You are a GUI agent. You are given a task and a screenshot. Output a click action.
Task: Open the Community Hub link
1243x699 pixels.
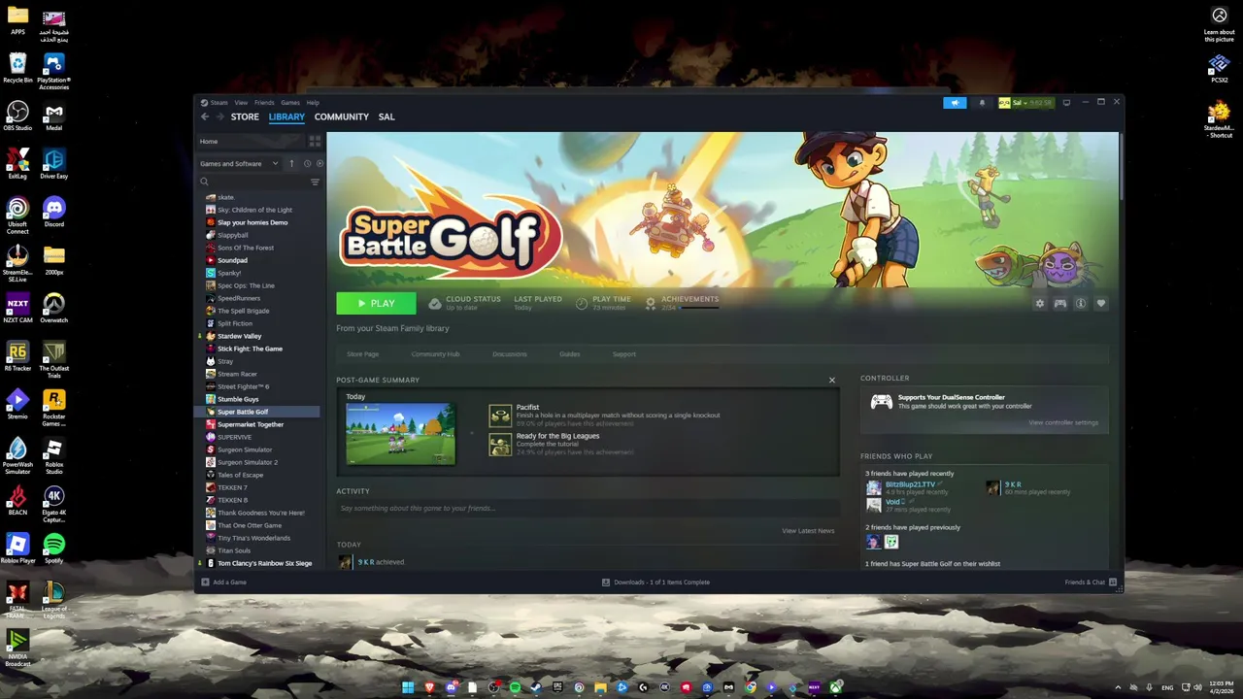[435, 354]
